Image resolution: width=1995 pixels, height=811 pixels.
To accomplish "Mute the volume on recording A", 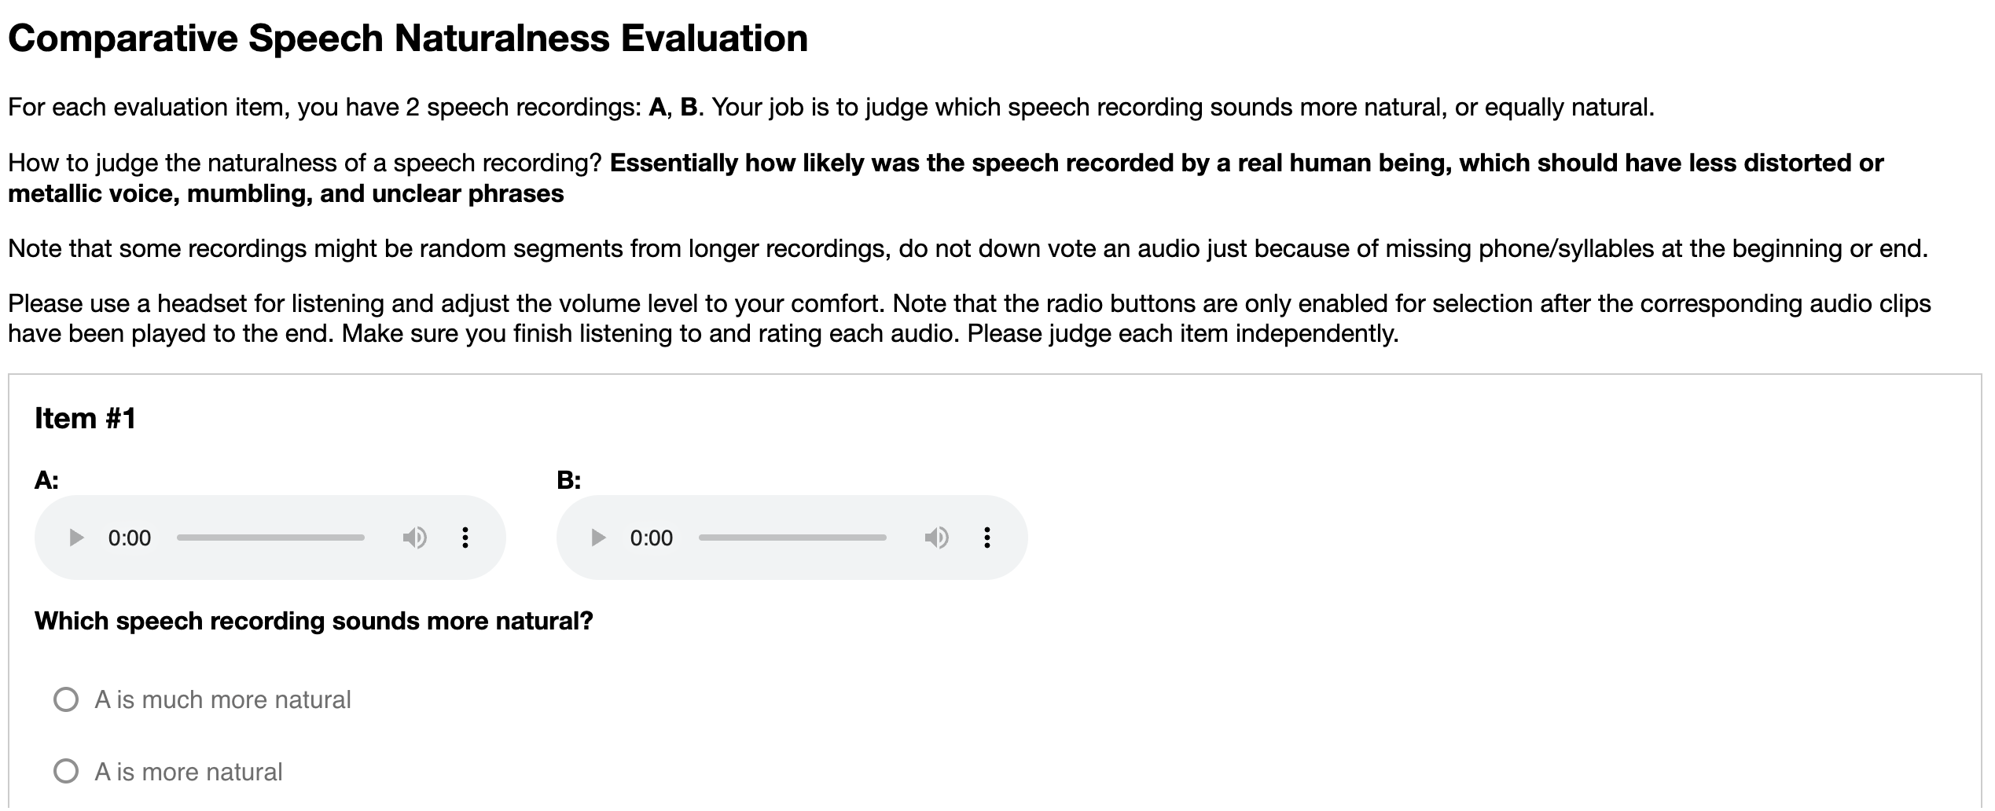I will (x=414, y=538).
